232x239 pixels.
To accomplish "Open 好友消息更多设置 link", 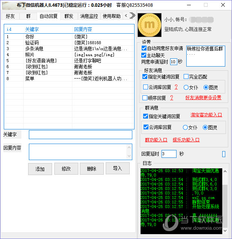I will (203, 98).
